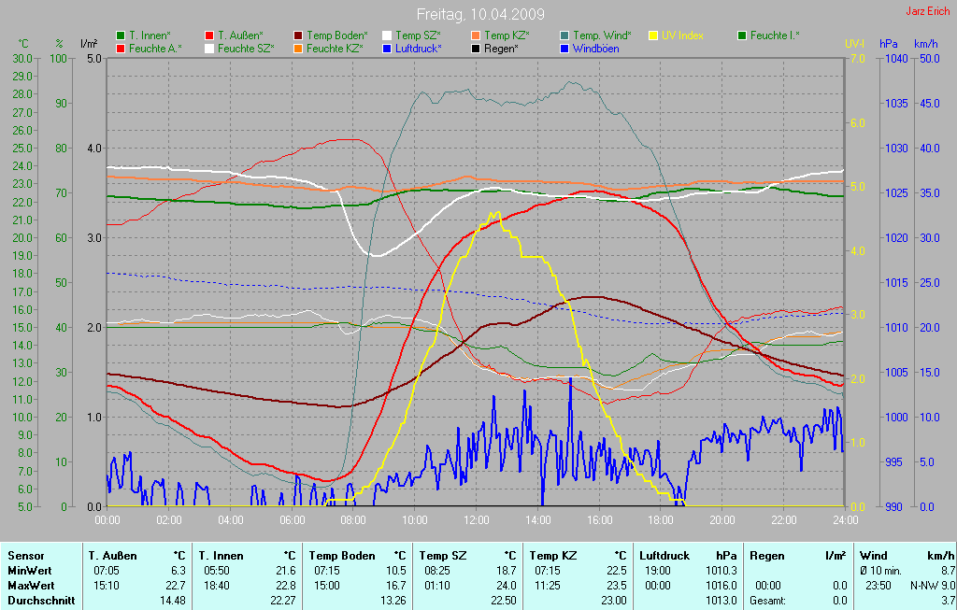Select the dark red Temp Boden swatch
957x610 pixels.
click(298, 35)
